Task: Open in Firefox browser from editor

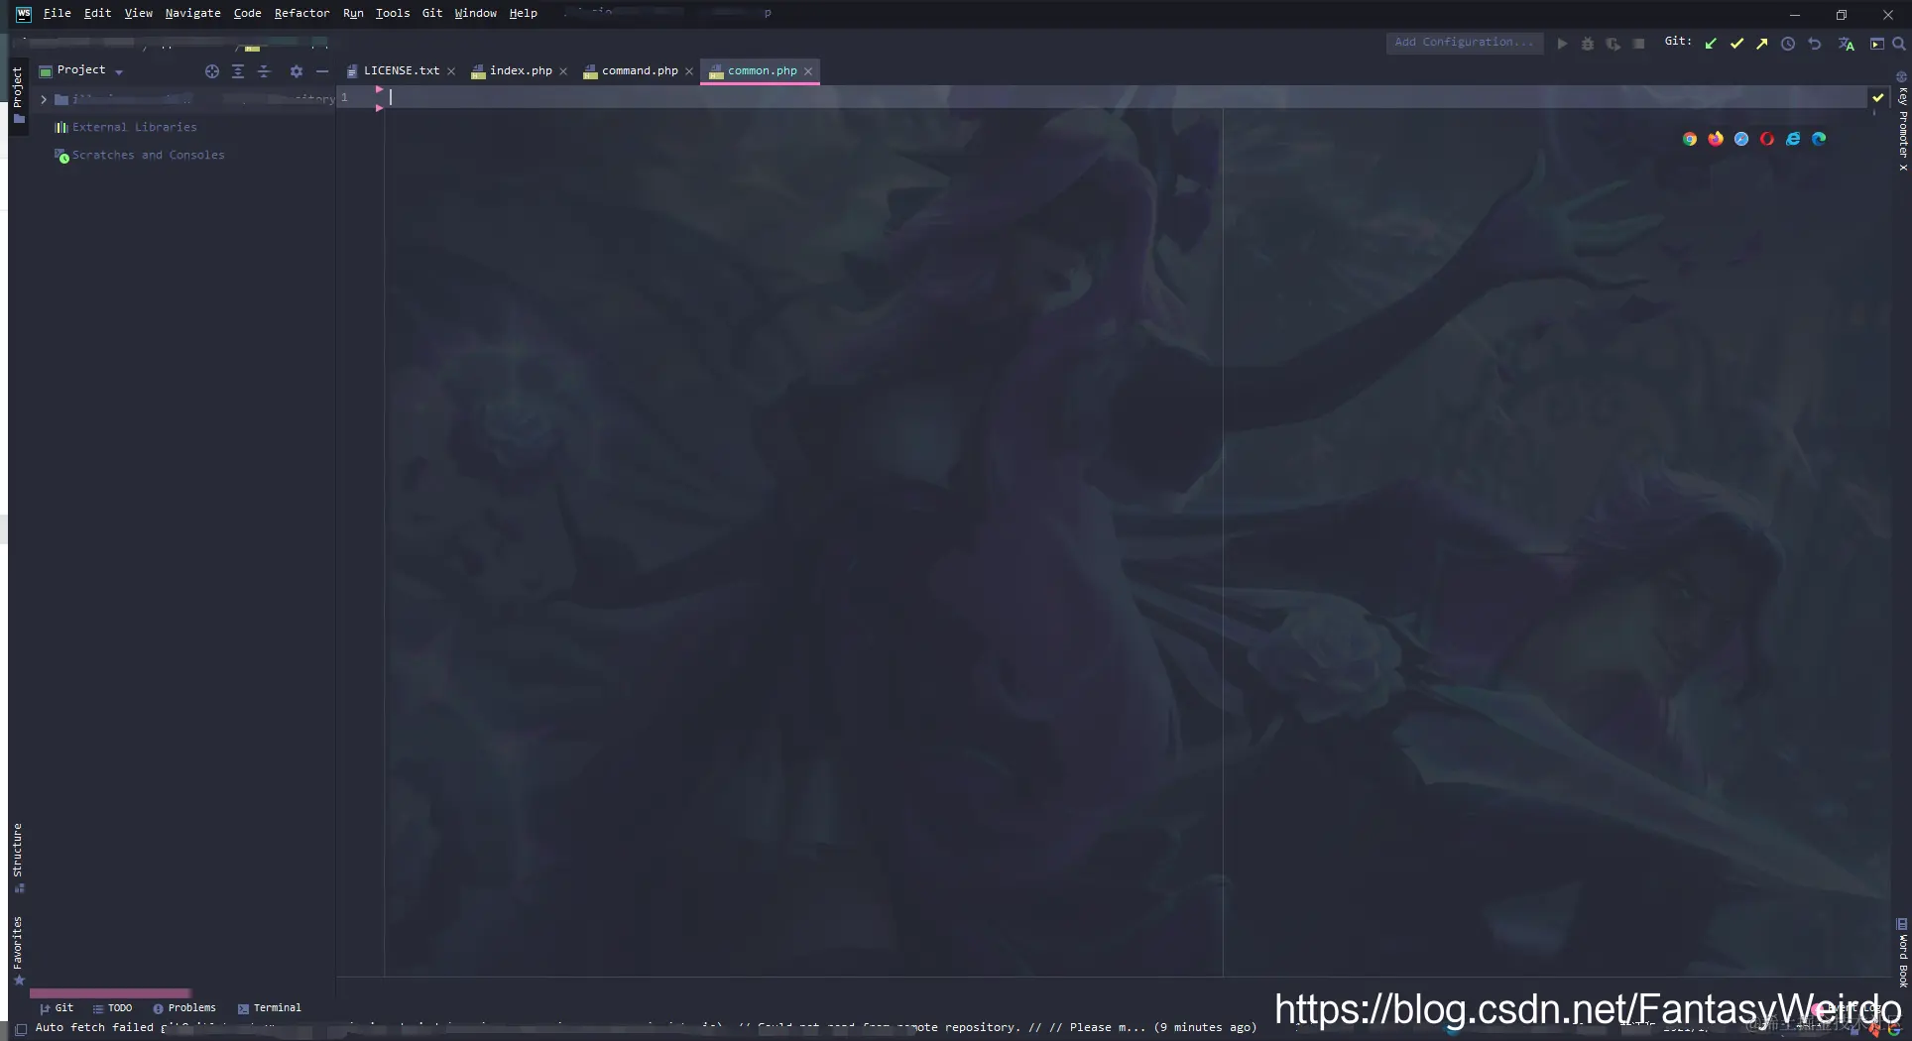Action: coord(1716,139)
